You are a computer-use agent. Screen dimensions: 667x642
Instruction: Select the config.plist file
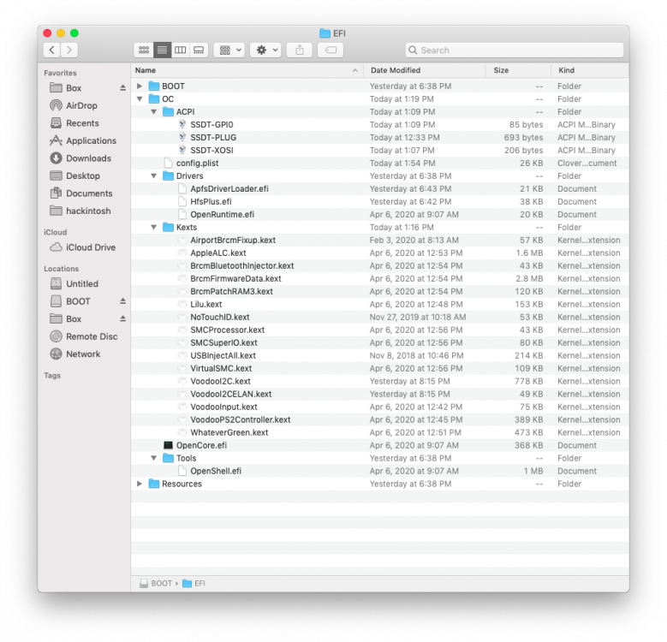click(x=380, y=163)
